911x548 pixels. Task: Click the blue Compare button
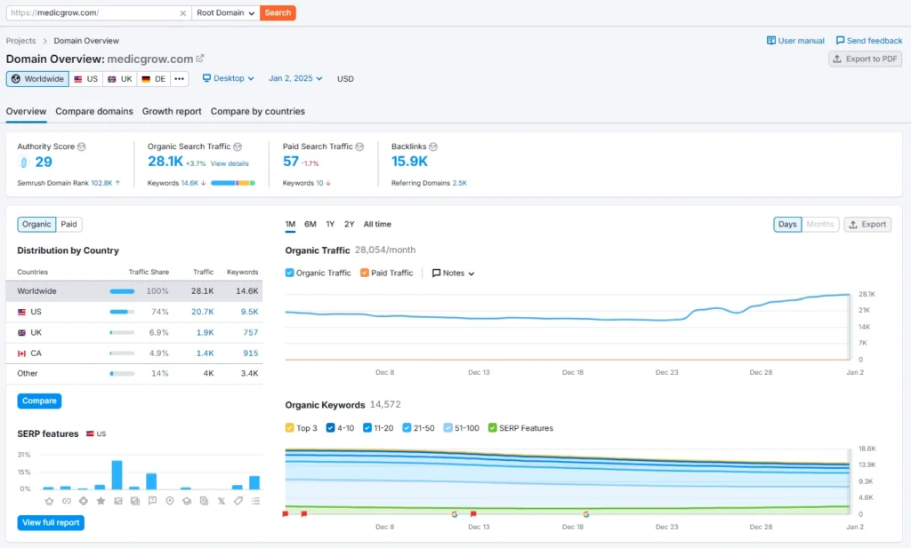pyautogui.click(x=39, y=401)
